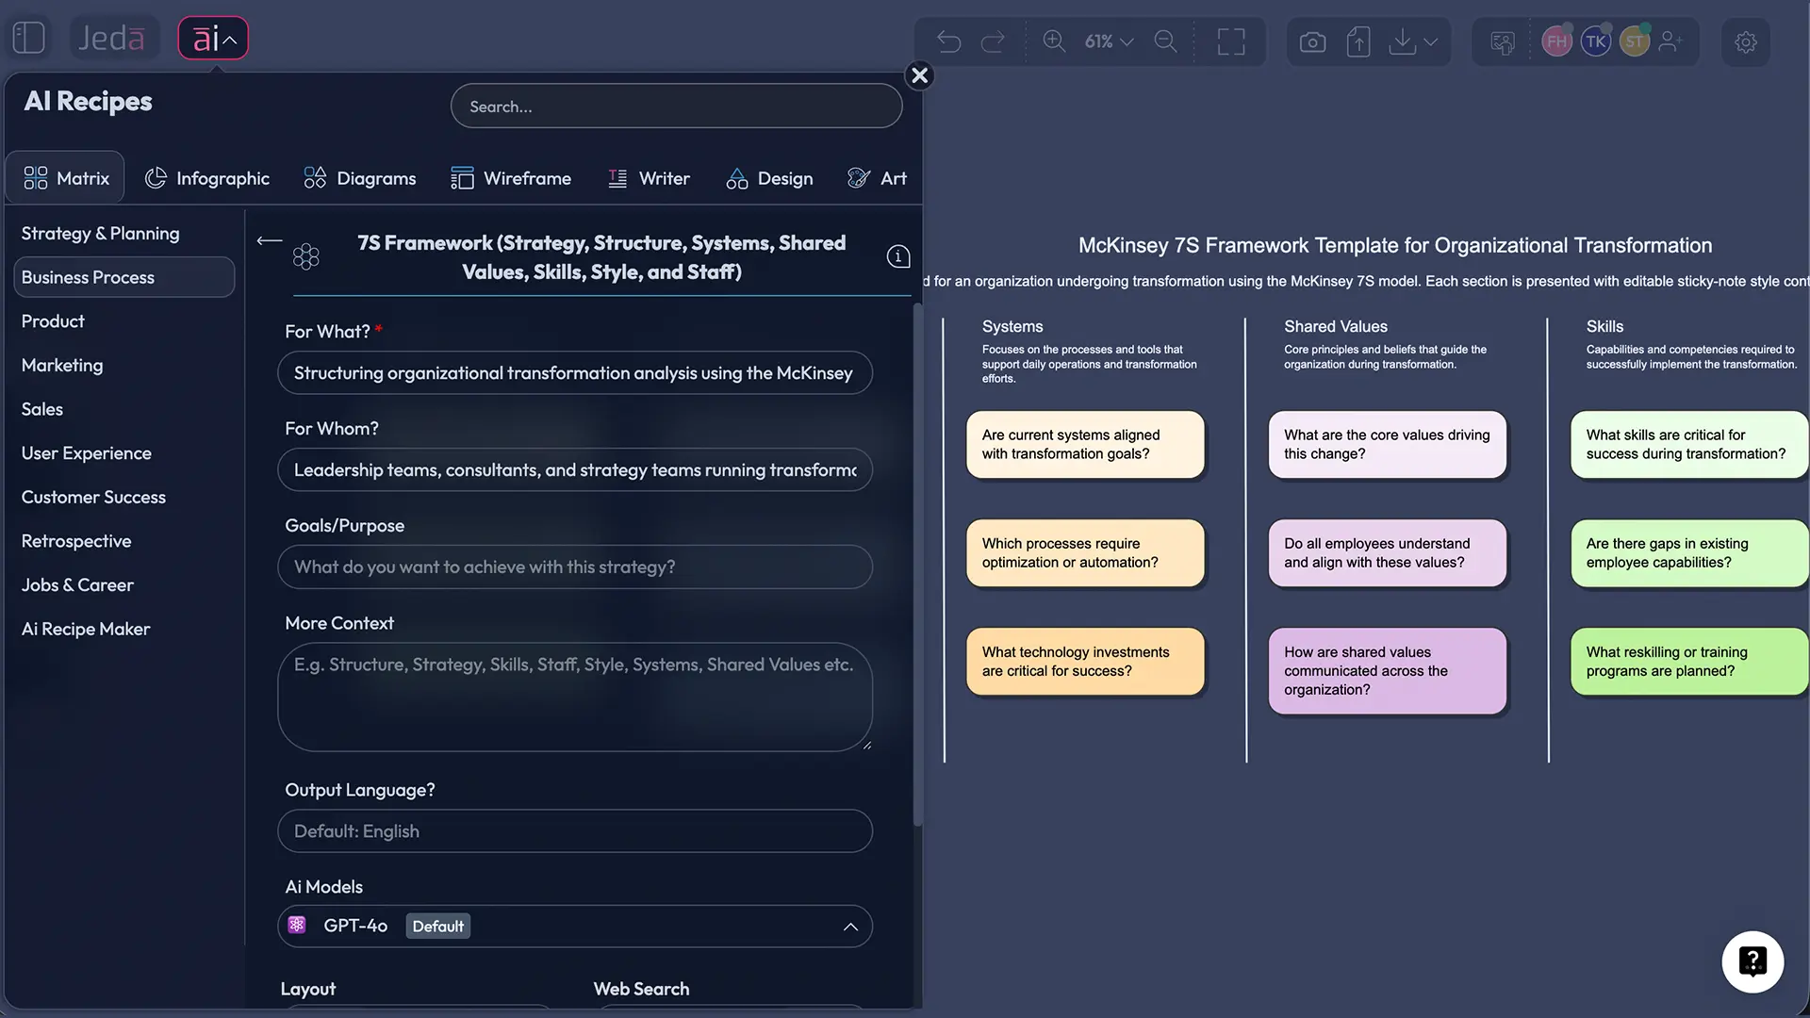Image resolution: width=1810 pixels, height=1018 pixels.
Task: Open the help question mark bubble
Action: coord(1752,961)
